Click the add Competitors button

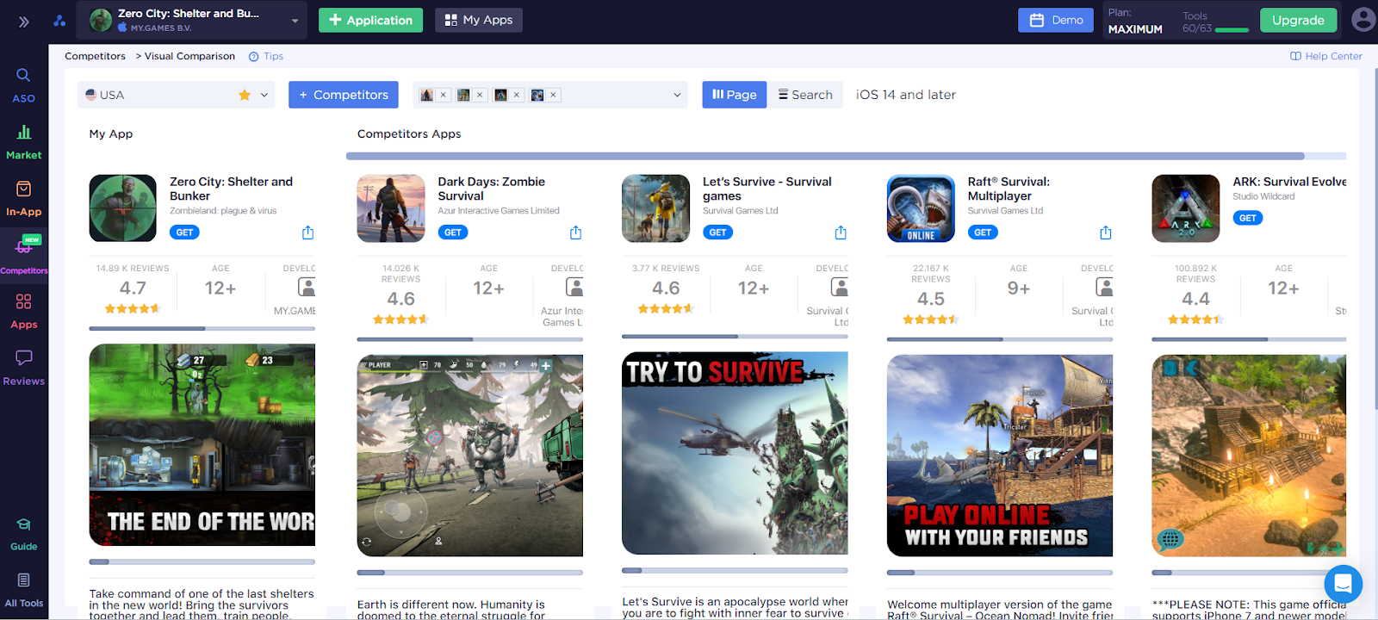point(344,95)
